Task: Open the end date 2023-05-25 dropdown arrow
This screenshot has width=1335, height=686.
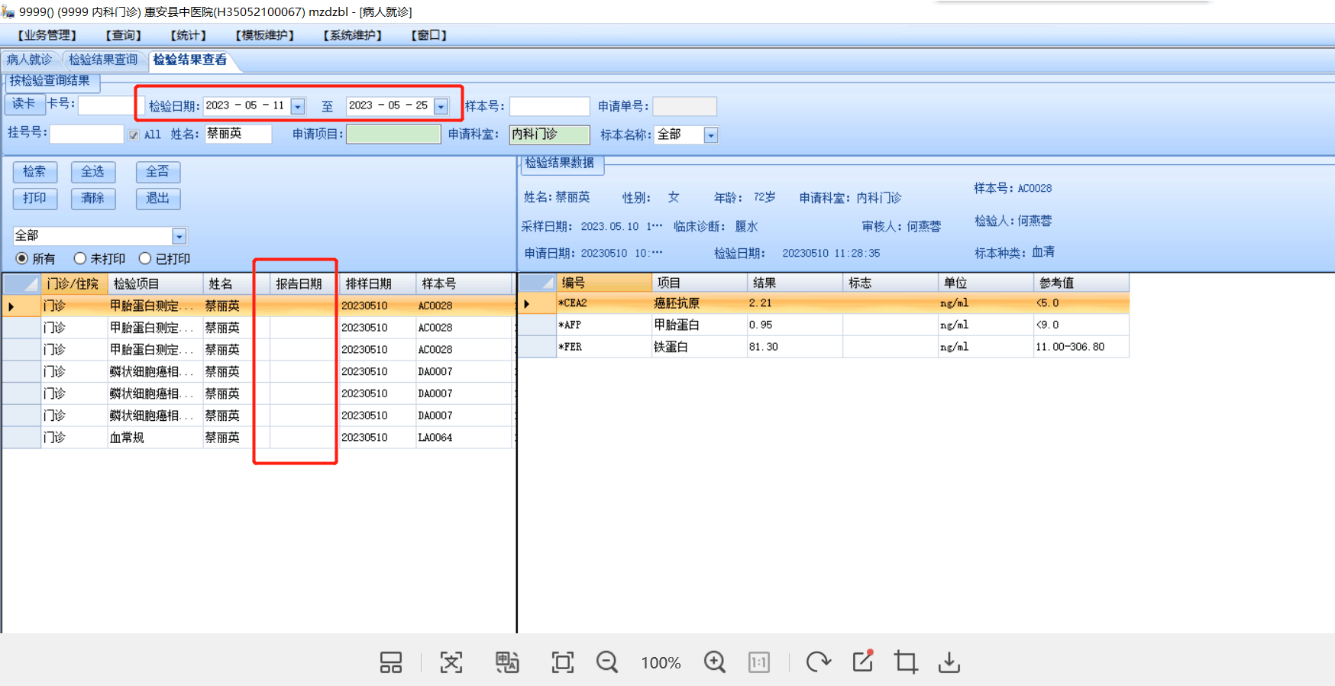Action: click(441, 107)
